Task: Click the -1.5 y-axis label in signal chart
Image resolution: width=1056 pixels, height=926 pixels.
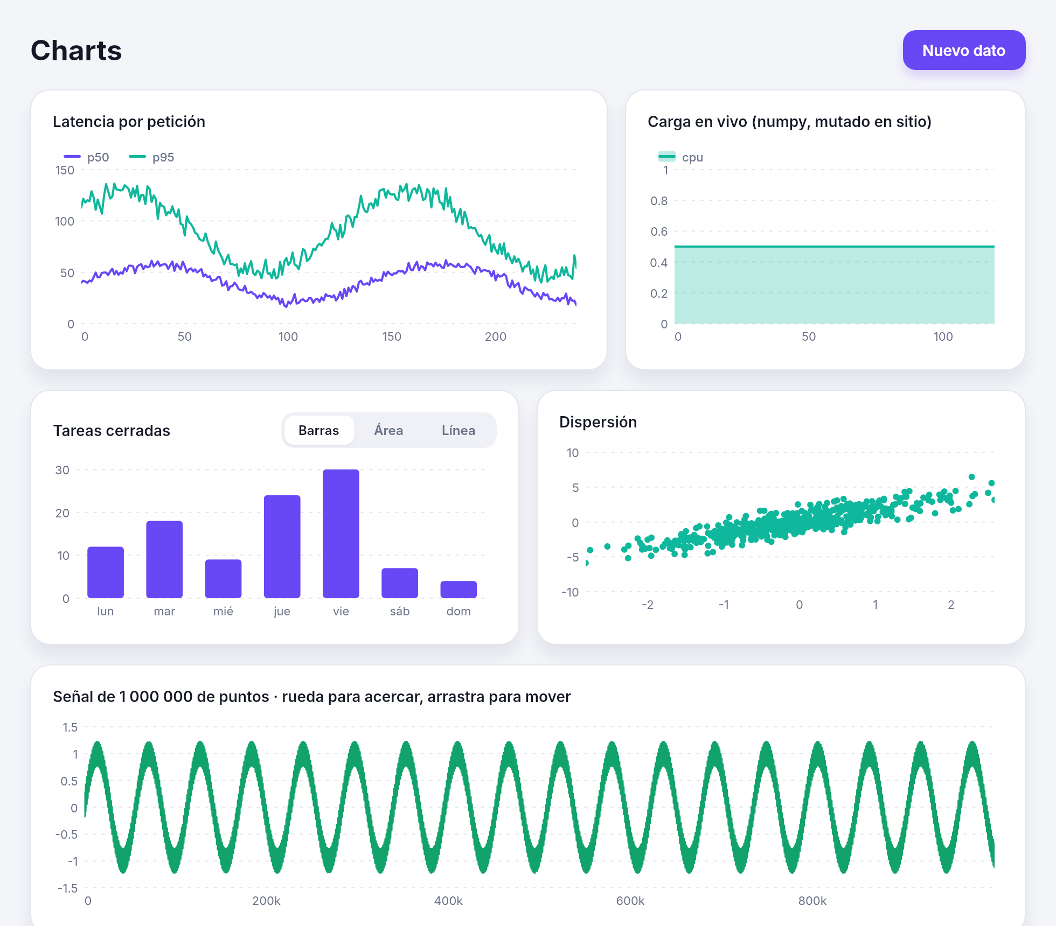Action: point(67,888)
